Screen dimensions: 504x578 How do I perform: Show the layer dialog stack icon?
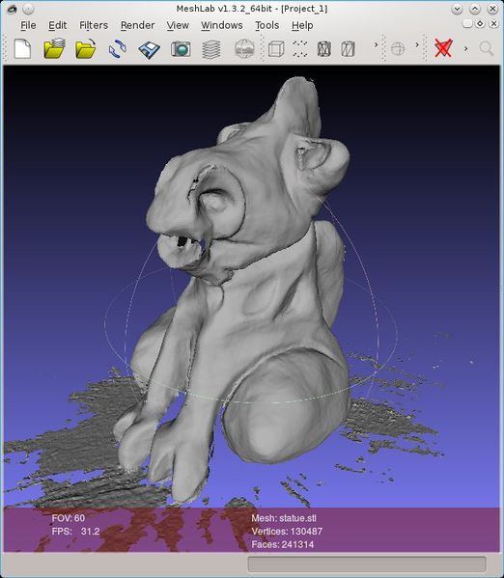click(x=211, y=49)
